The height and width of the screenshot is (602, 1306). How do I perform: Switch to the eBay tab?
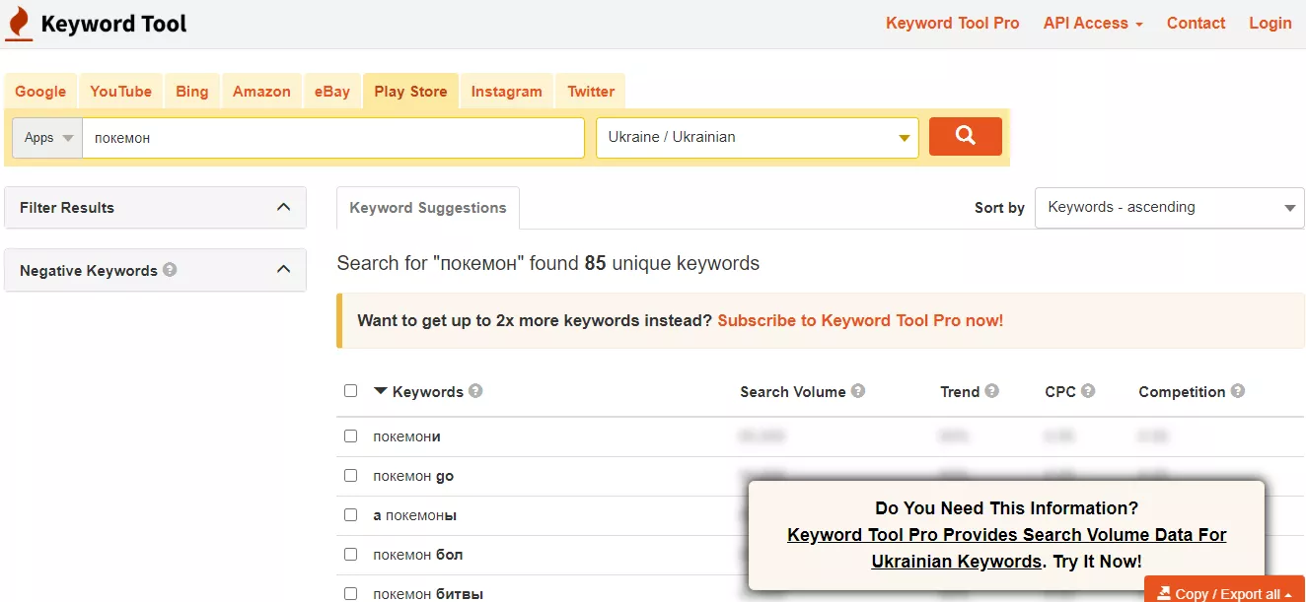pyautogui.click(x=332, y=92)
